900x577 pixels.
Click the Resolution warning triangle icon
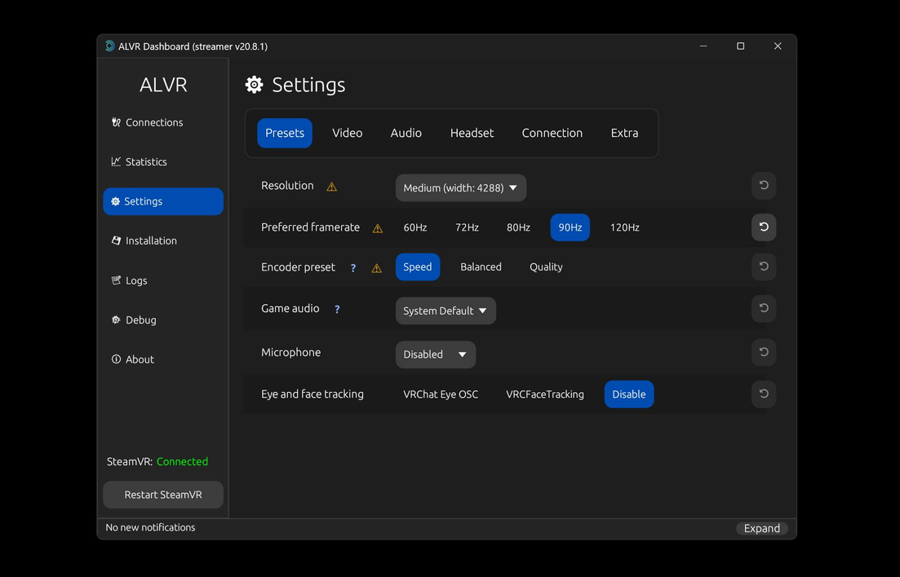click(332, 187)
